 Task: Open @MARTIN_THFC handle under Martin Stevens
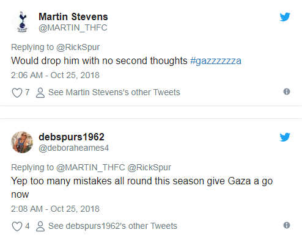[x=73, y=27]
